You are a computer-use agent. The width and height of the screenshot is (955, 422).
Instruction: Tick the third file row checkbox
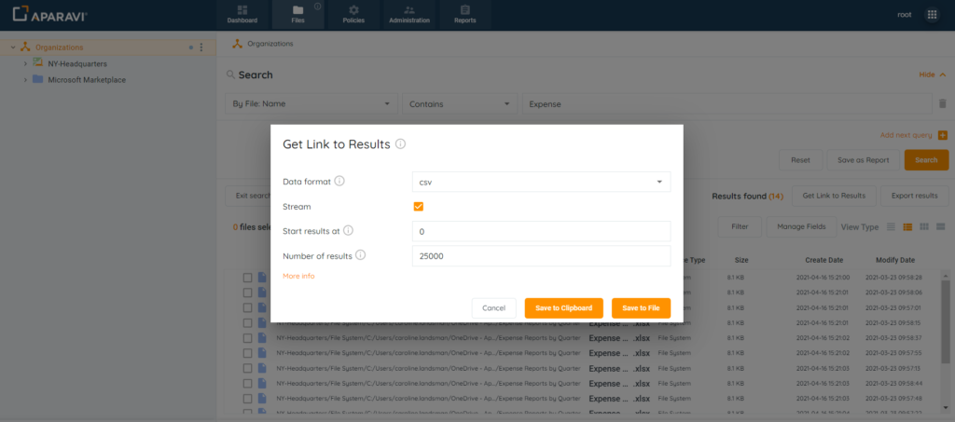click(x=248, y=307)
